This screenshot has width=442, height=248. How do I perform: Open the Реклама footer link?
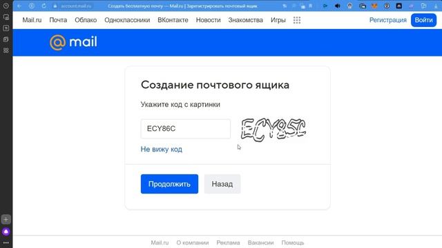(x=228, y=242)
